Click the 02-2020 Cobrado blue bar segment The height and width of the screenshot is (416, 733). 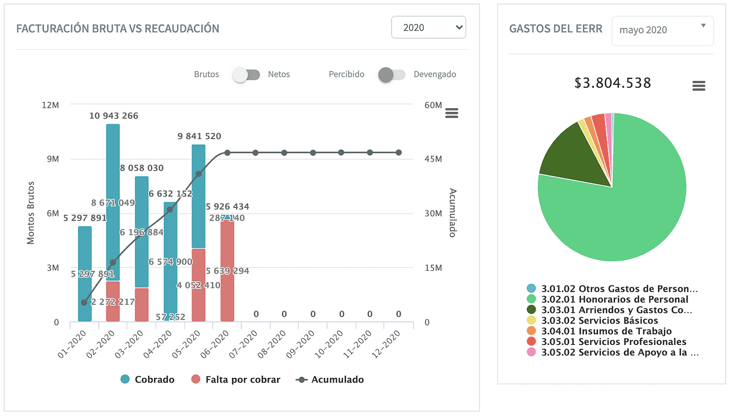(x=113, y=203)
